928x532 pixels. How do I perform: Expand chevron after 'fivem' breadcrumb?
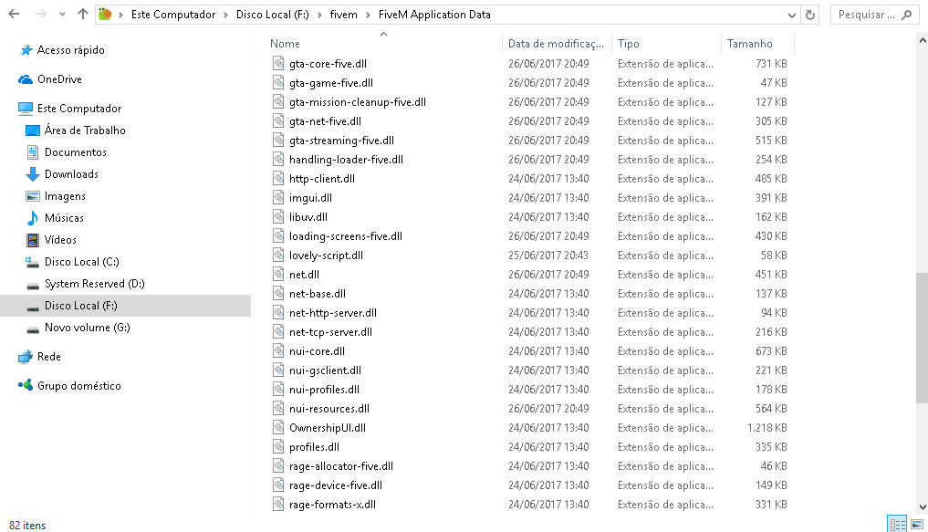[x=368, y=16]
